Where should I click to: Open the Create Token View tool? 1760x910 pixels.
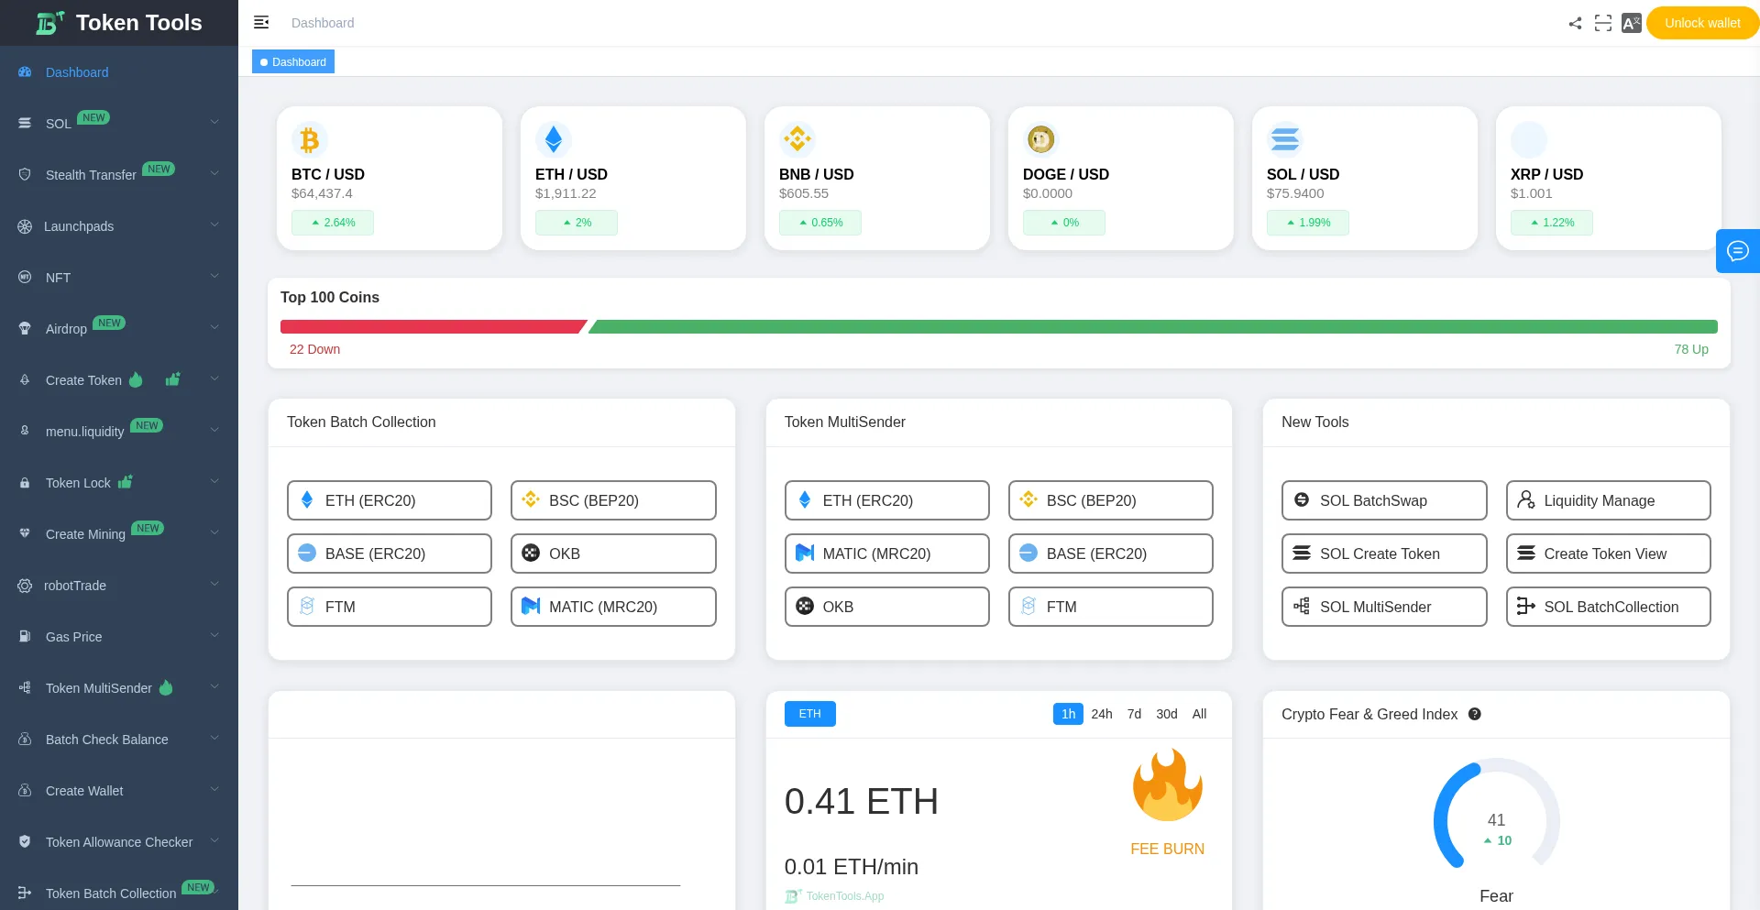(1609, 554)
